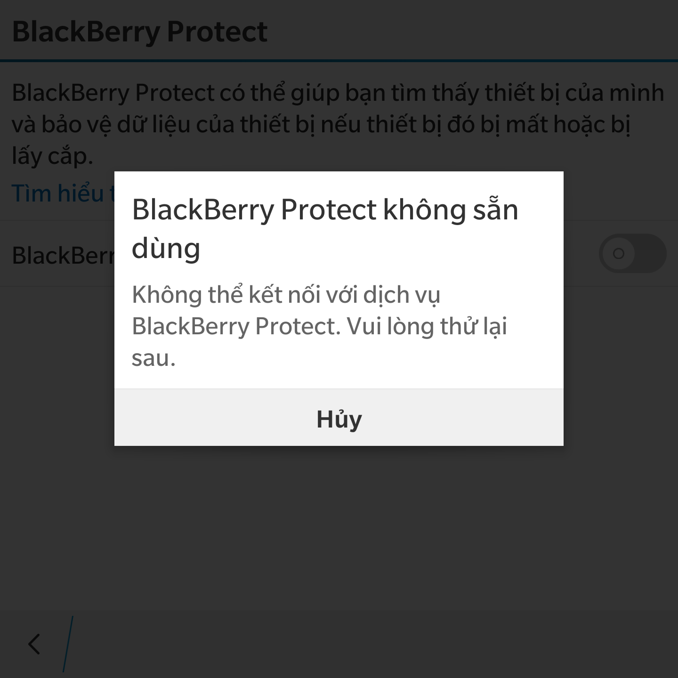Dismiss the dialog with the Hủy button
Viewport: 678px width, 678px height.
pos(339,418)
